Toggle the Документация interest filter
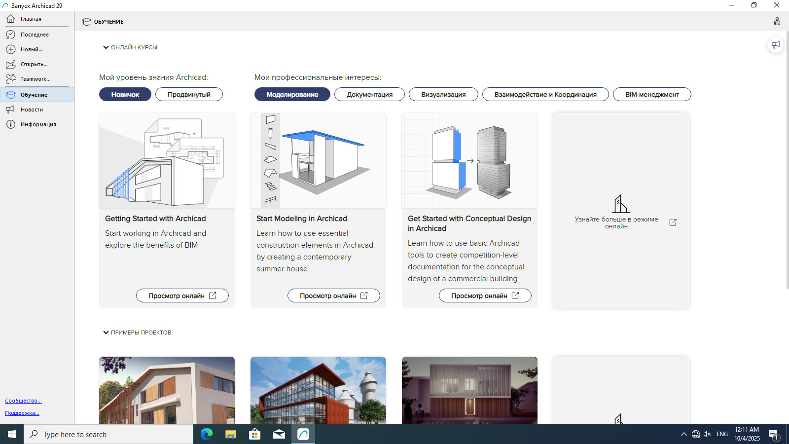This screenshot has height=444, width=789. coord(369,94)
